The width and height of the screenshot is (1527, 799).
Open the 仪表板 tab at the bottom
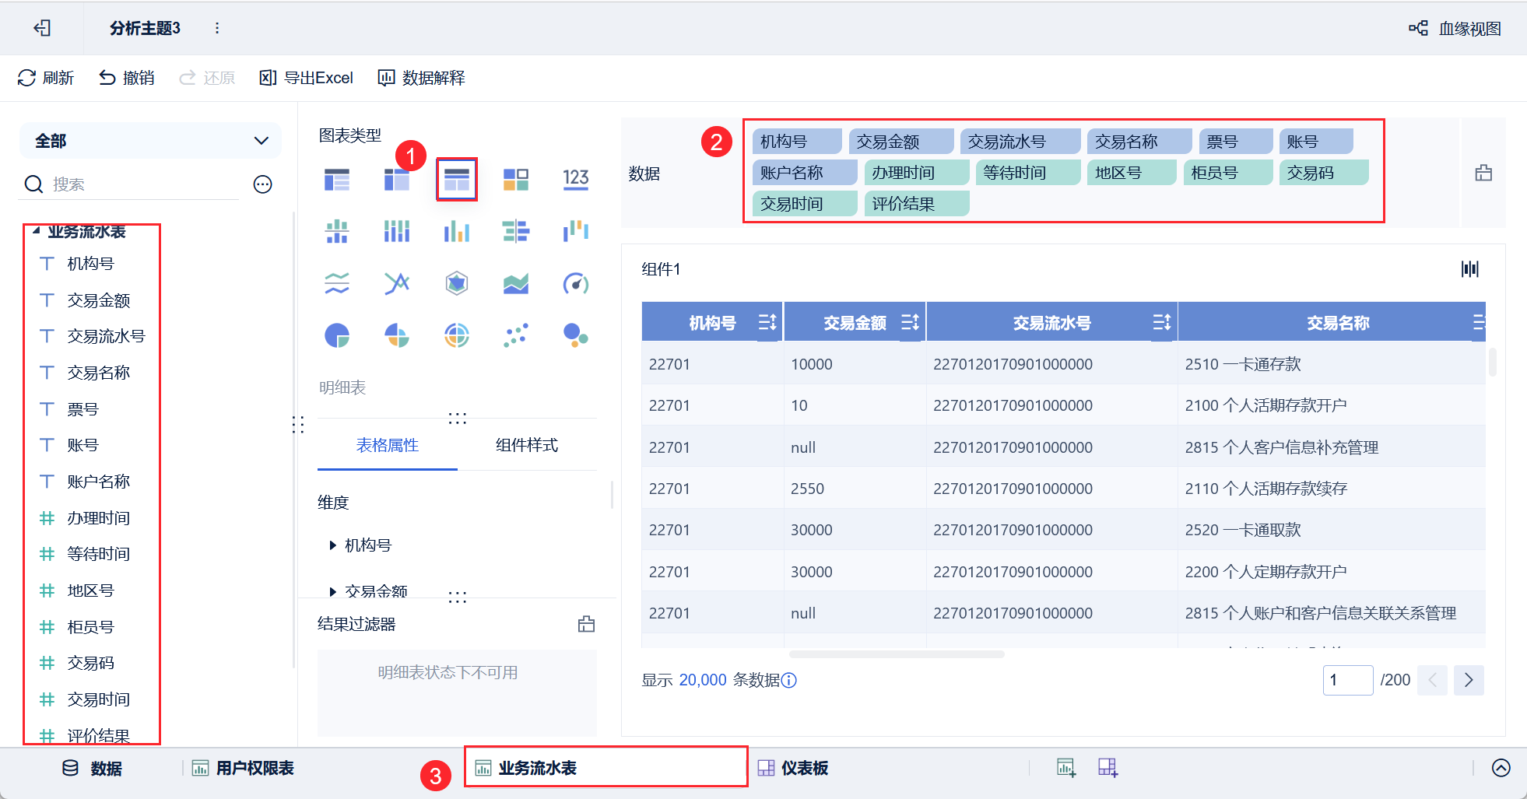point(793,768)
